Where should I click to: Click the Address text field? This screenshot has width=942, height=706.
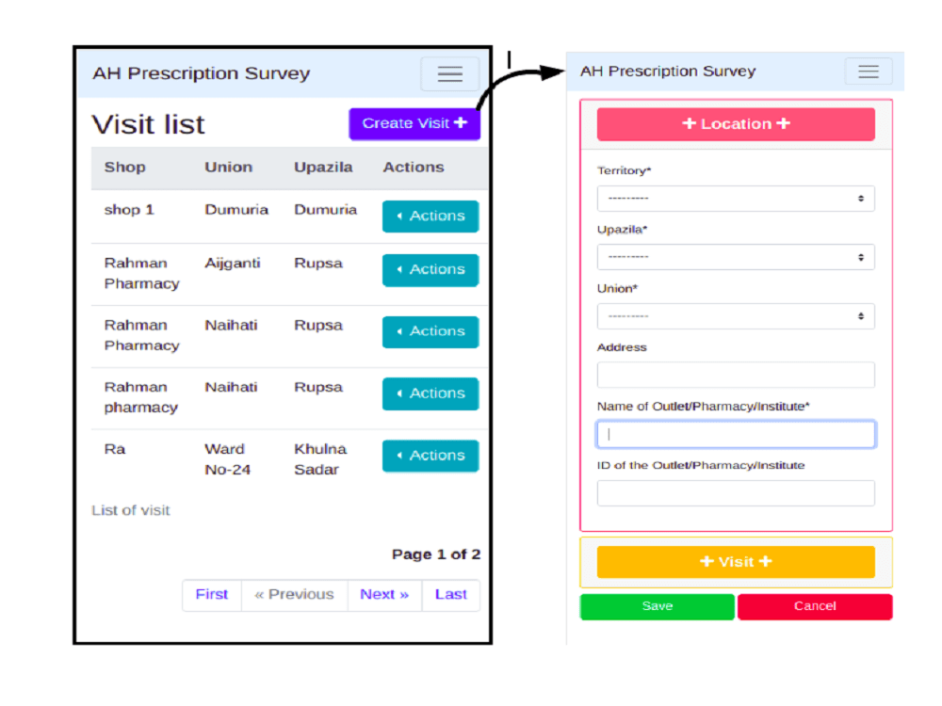[x=736, y=376]
